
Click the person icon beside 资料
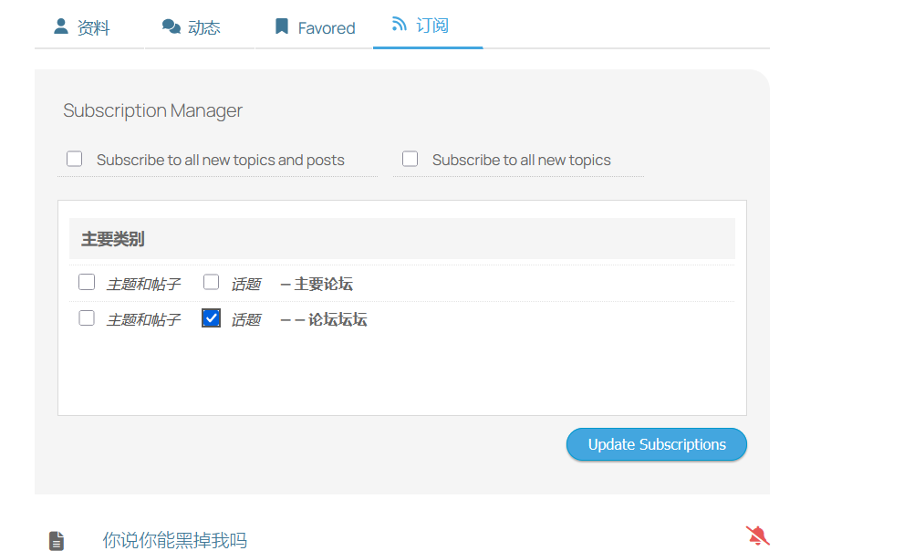pos(60,26)
